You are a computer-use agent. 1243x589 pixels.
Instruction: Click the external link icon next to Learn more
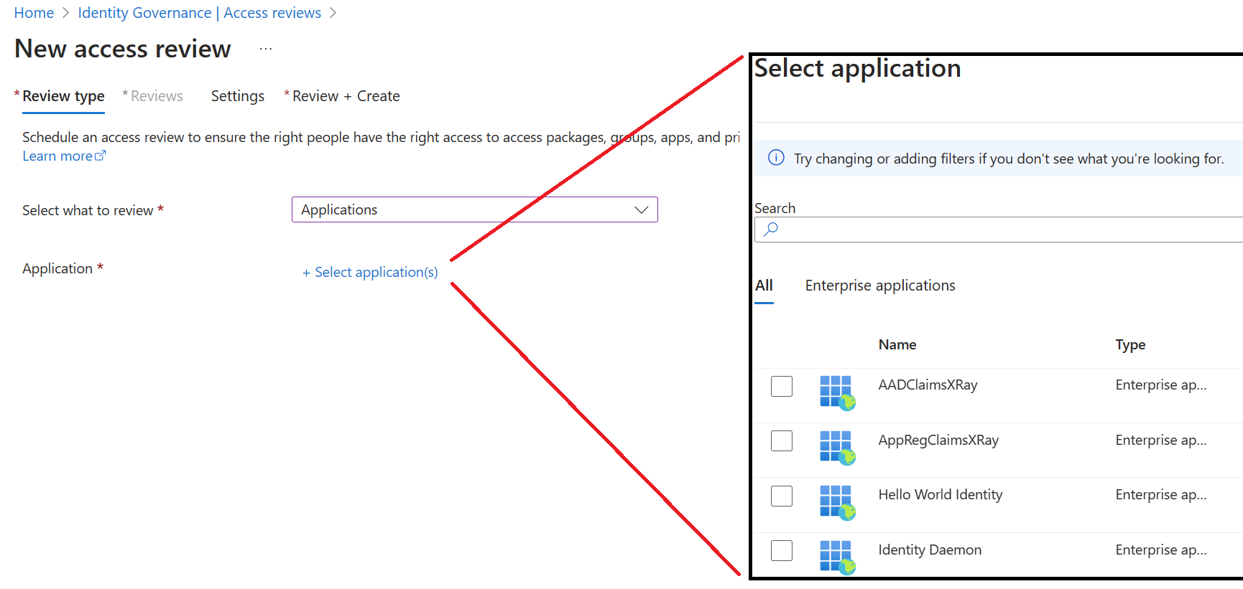[101, 156]
